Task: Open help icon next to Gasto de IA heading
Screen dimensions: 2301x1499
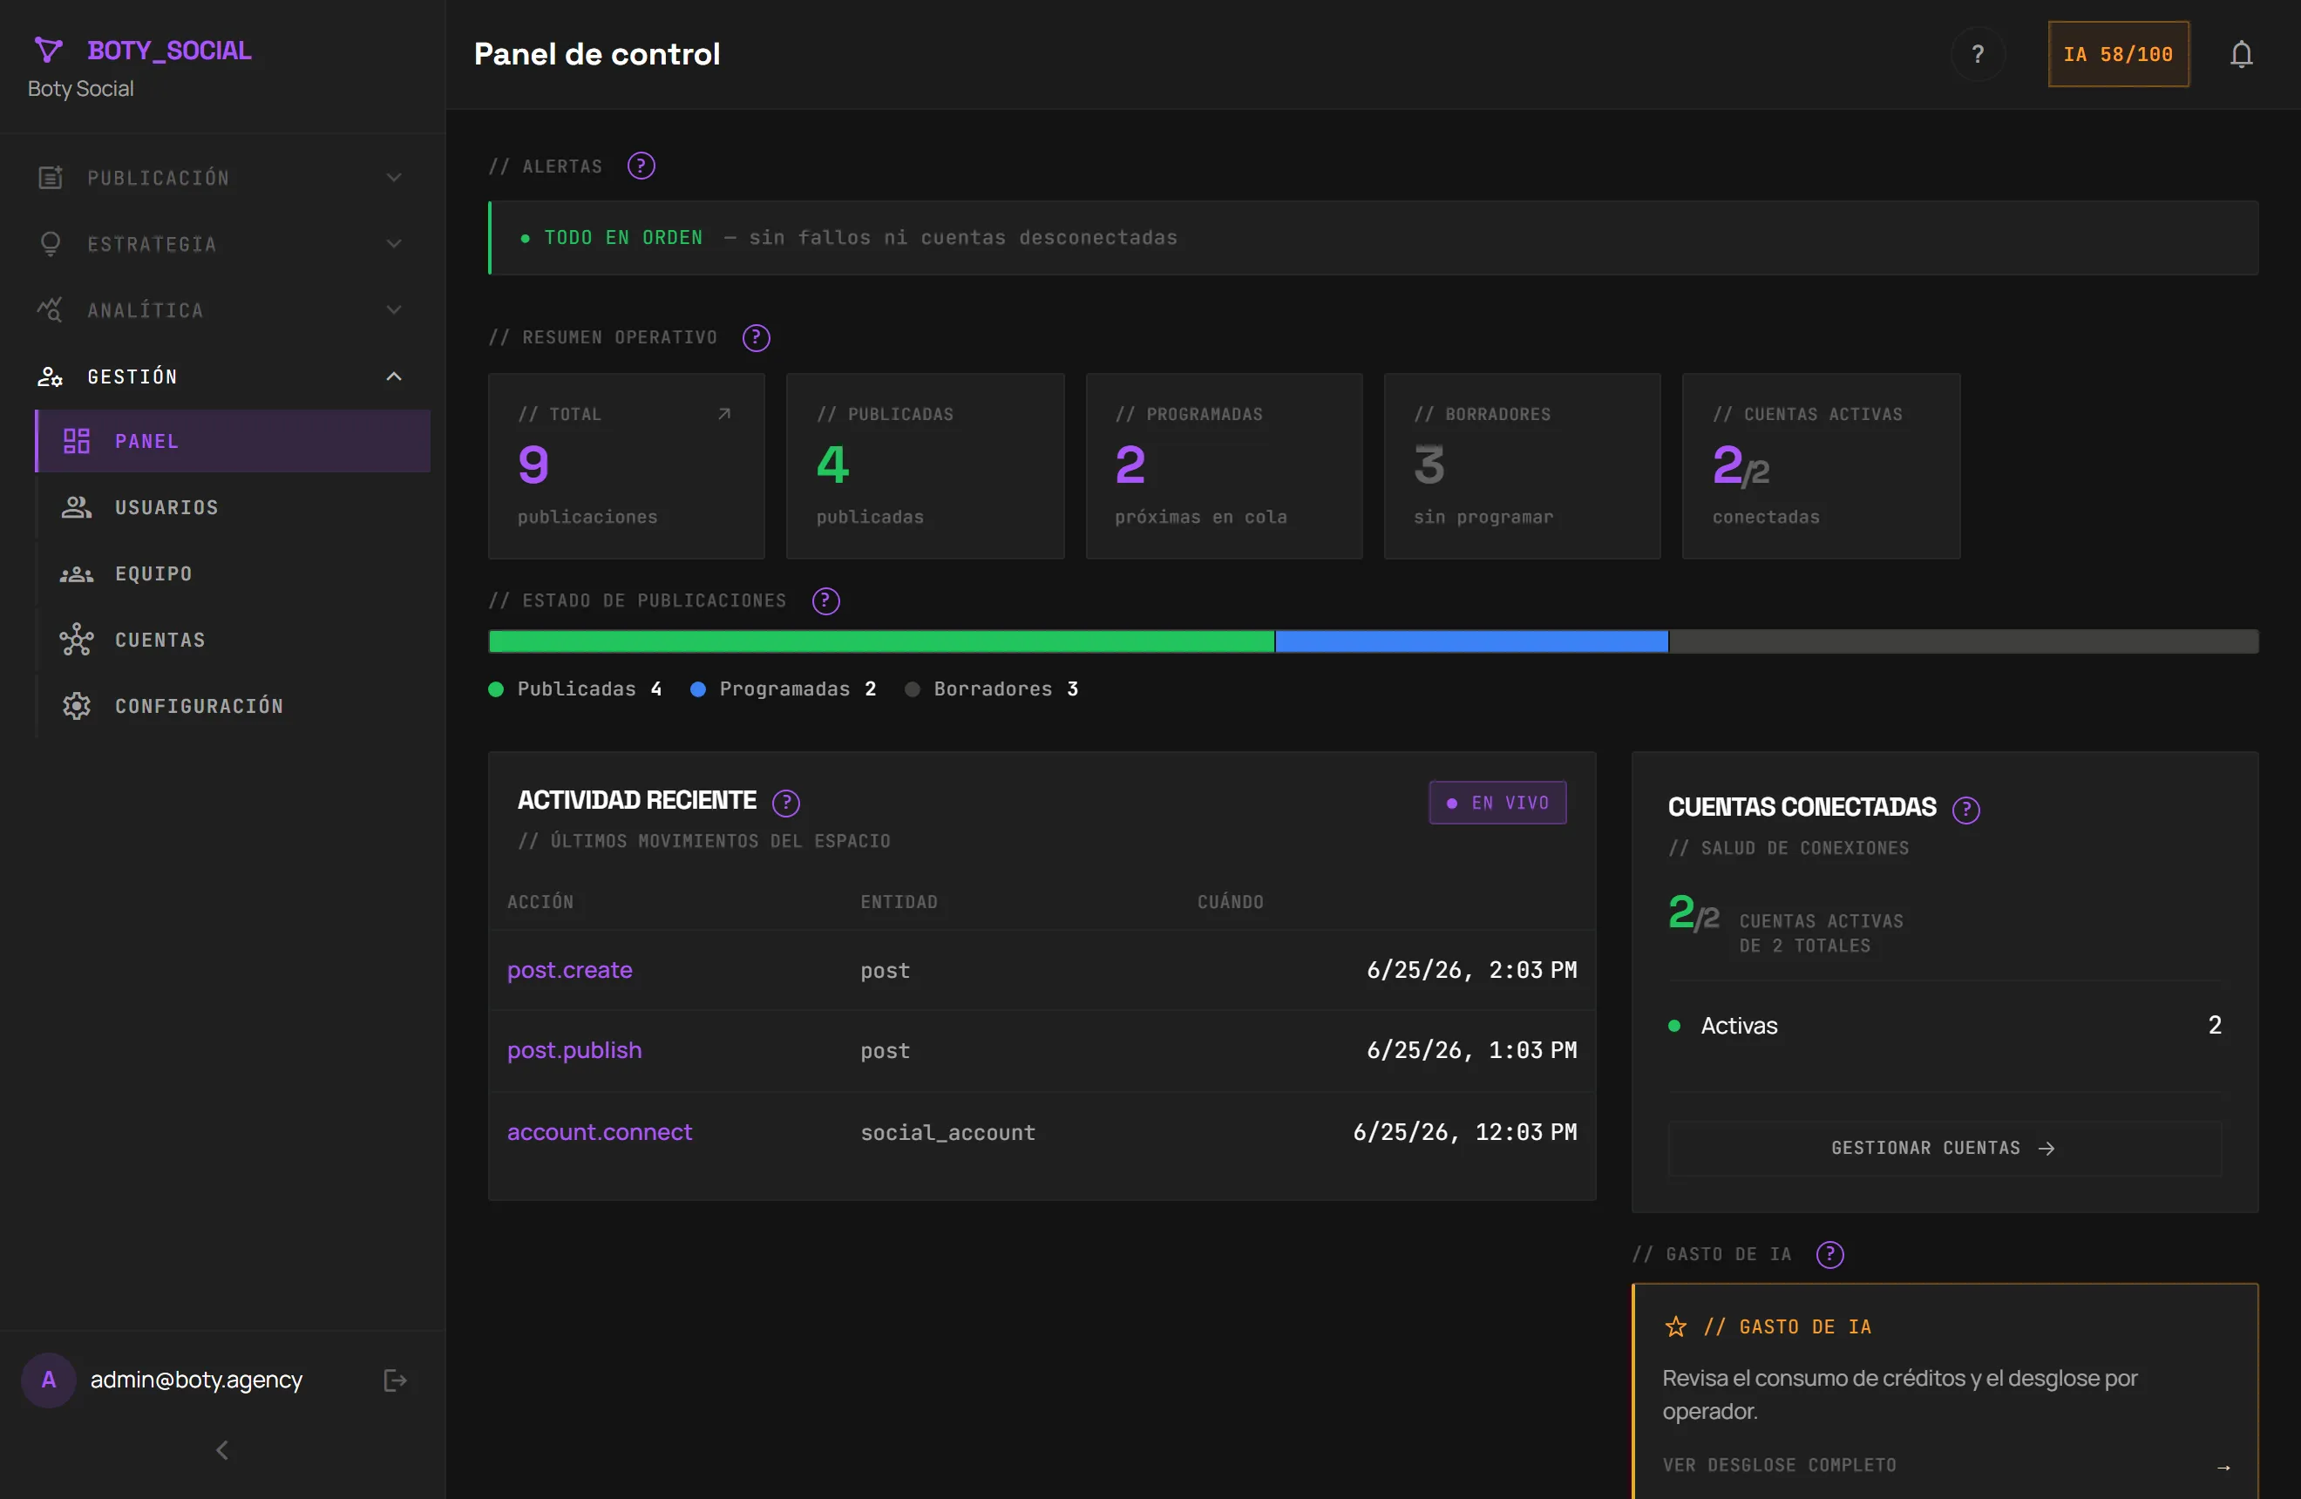Action: pyautogui.click(x=1829, y=1254)
